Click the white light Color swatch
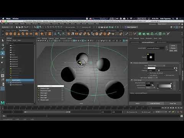 [151, 68]
